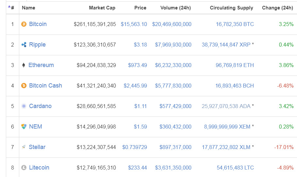This screenshot has width=297, height=177.
Task: Click supply 96,769,819 ETH
Action: [235, 65]
